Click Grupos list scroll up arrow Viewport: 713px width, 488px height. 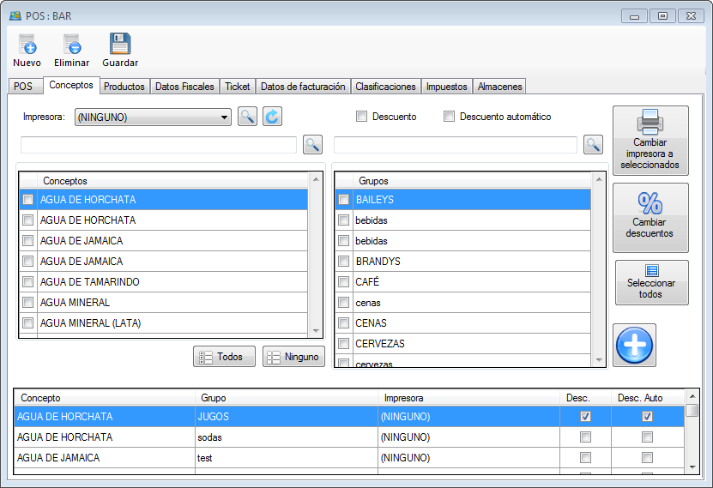[599, 179]
